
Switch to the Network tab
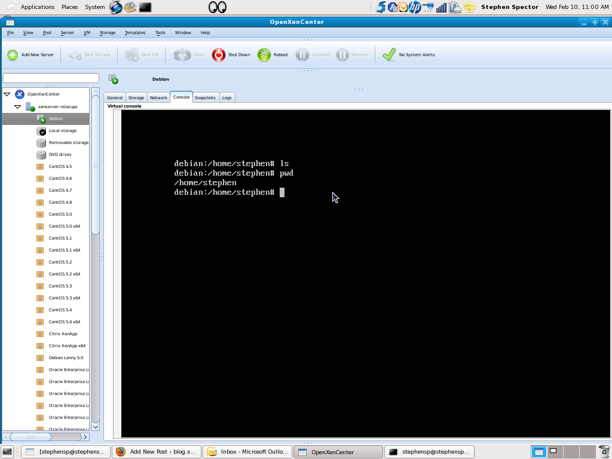click(x=158, y=97)
